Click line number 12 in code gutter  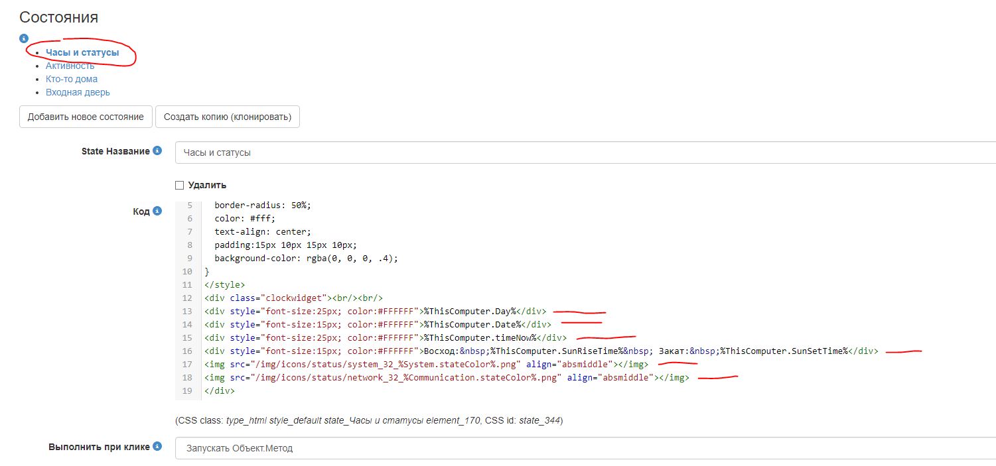click(187, 298)
